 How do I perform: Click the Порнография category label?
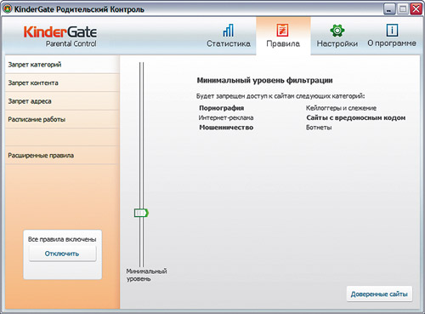[x=221, y=108]
